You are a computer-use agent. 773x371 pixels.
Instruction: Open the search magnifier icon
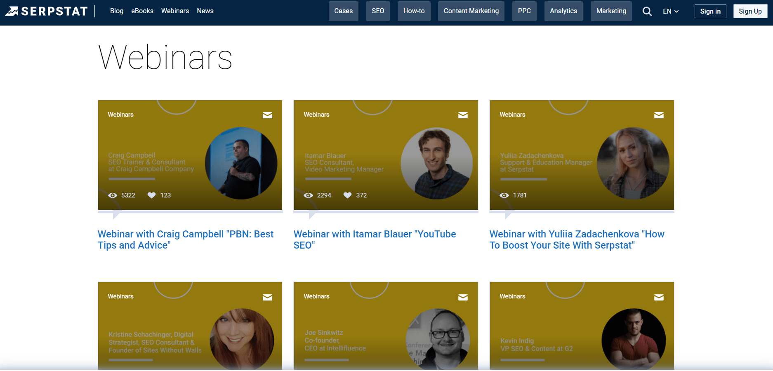[x=647, y=12]
